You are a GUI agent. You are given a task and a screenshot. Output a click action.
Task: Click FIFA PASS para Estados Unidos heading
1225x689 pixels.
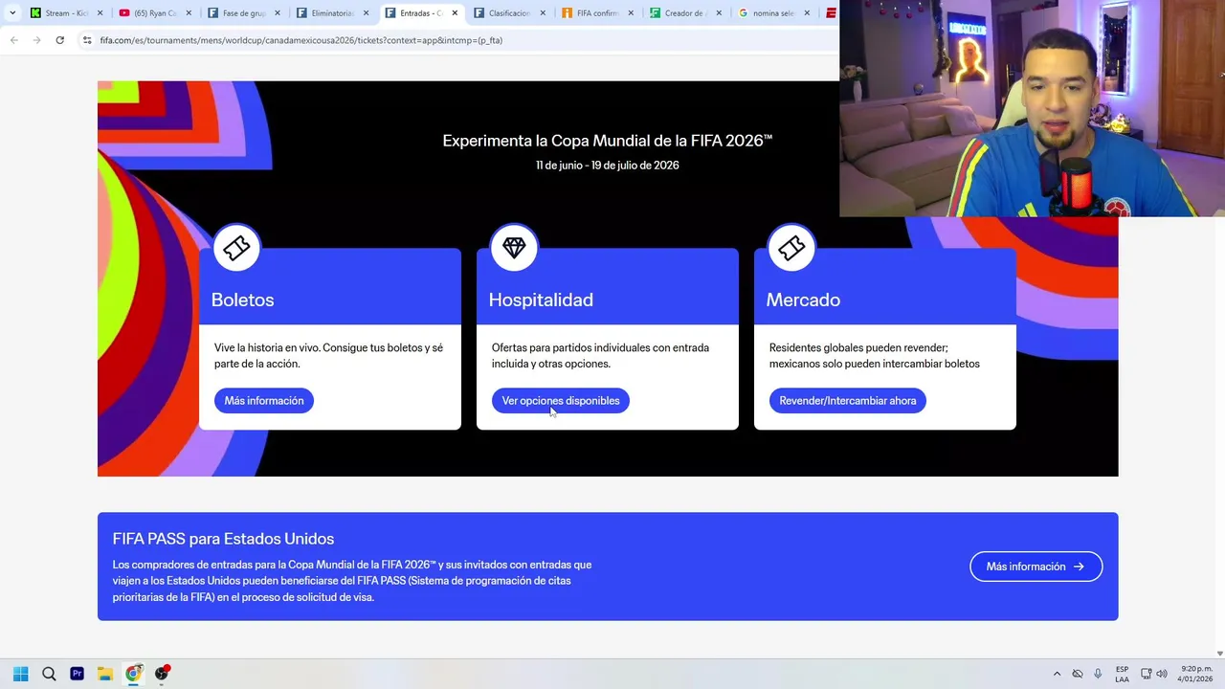click(x=223, y=539)
